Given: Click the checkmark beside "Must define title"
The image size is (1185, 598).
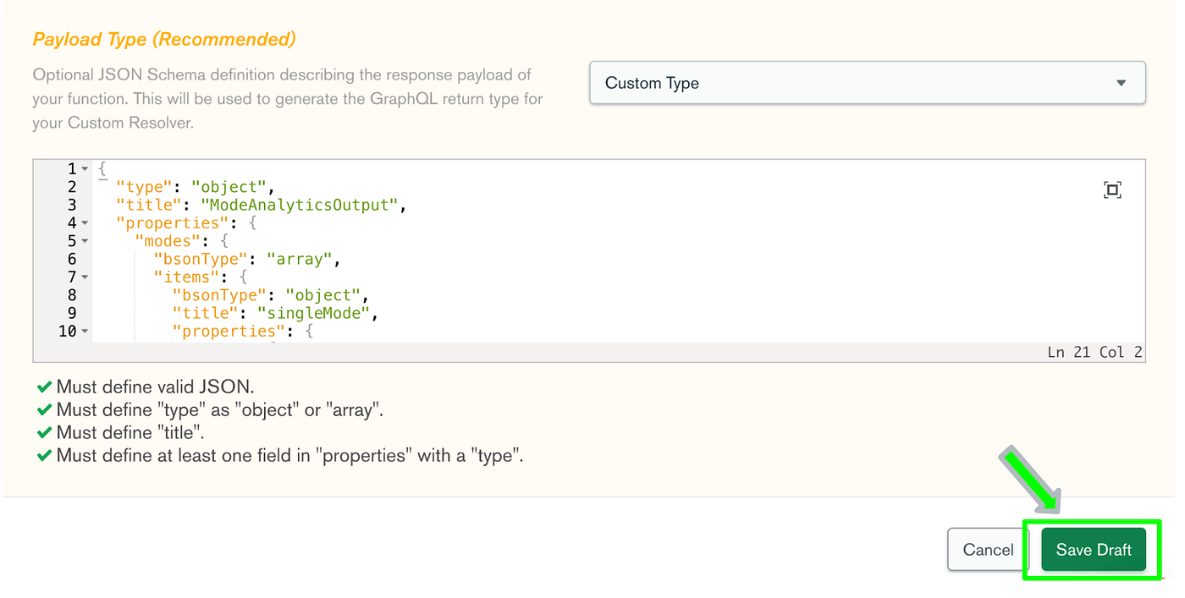Looking at the screenshot, I should [x=44, y=433].
